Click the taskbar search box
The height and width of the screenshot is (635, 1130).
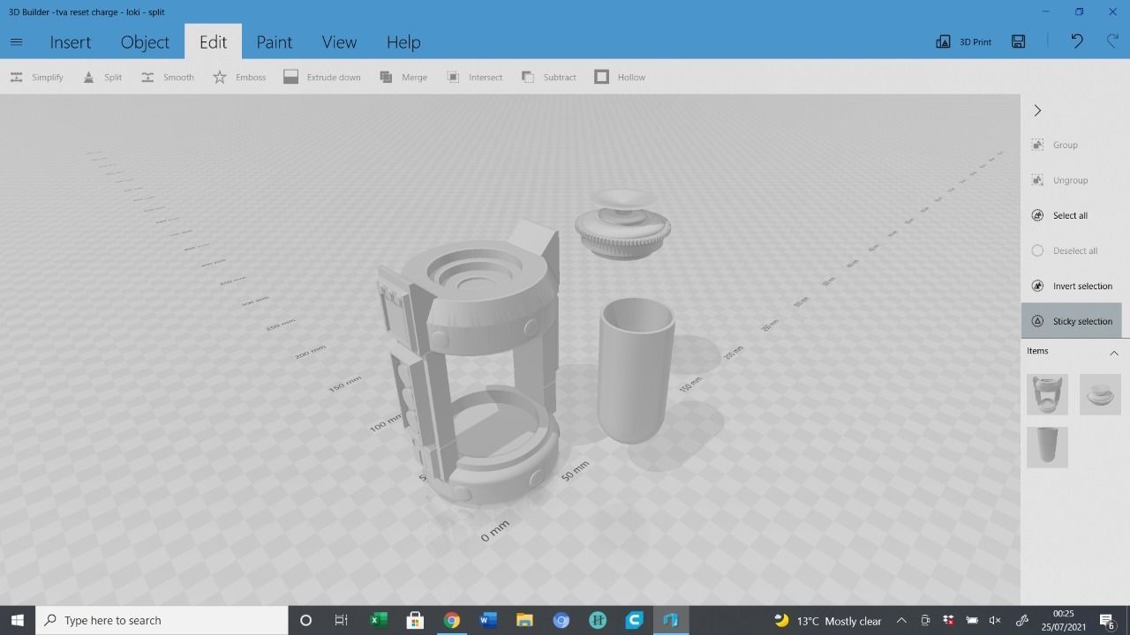162,620
